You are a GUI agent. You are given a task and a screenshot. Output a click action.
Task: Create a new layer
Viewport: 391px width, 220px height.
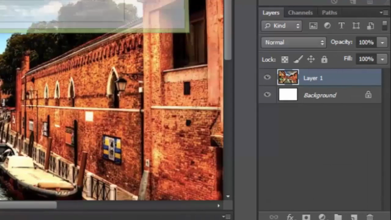[x=354, y=217]
